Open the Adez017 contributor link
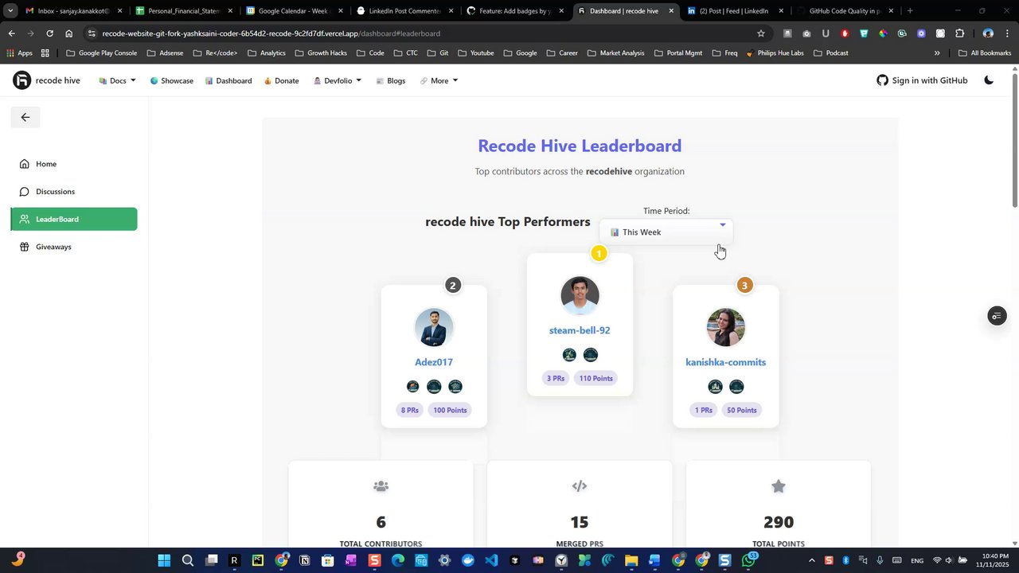The width and height of the screenshot is (1019, 573). pos(434,362)
